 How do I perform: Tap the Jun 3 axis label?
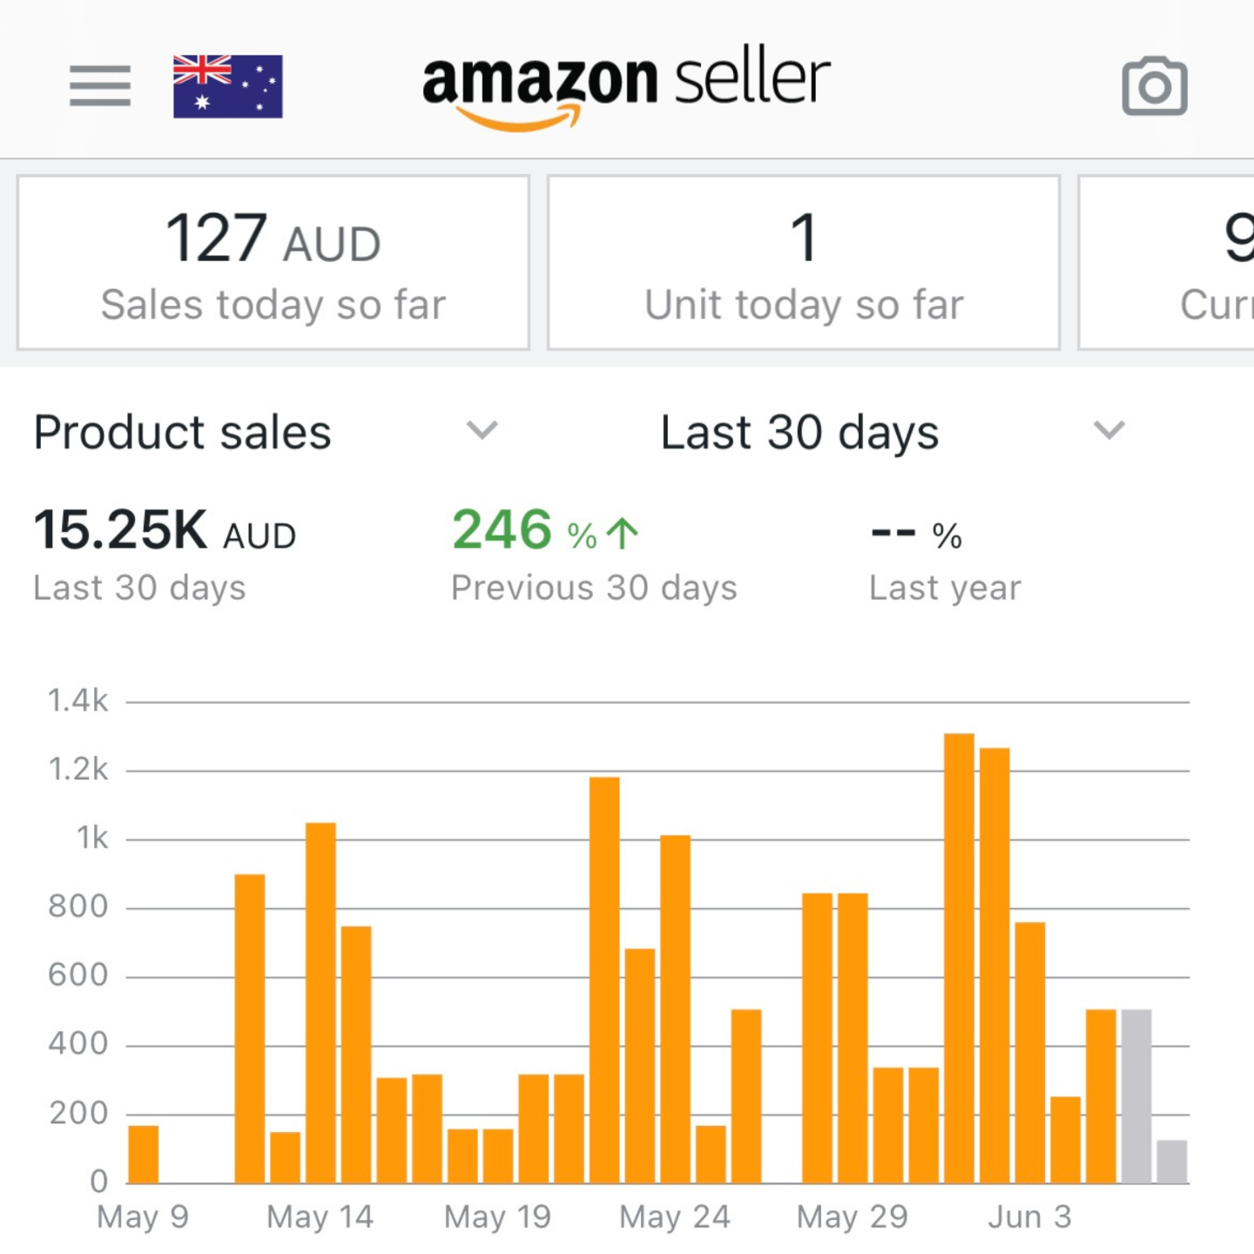point(1029,1217)
